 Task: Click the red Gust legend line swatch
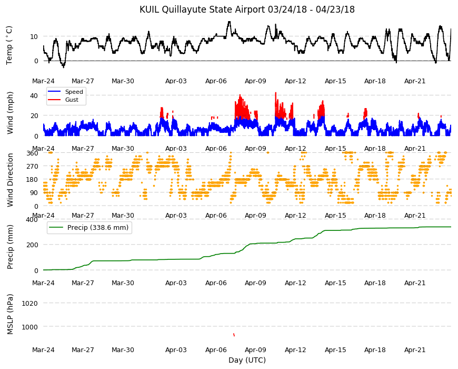point(54,100)
